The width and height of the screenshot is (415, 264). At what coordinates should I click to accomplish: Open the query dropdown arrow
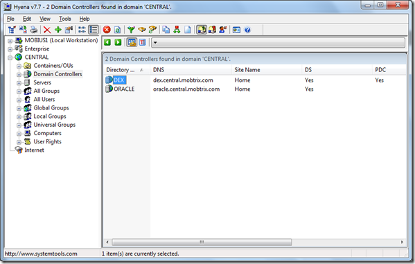[x=155, y=43]
